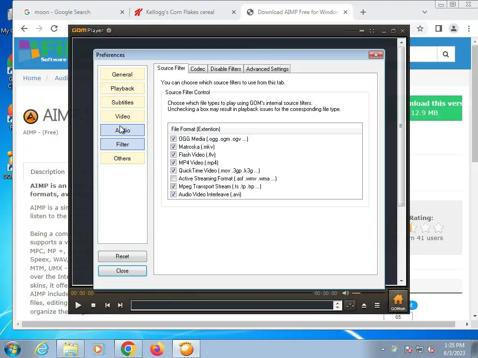Open Video preferences category
478x358 pixels.
coord(122,116)
